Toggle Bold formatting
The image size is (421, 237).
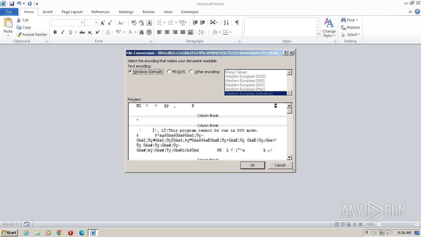[x=55, y=32]
